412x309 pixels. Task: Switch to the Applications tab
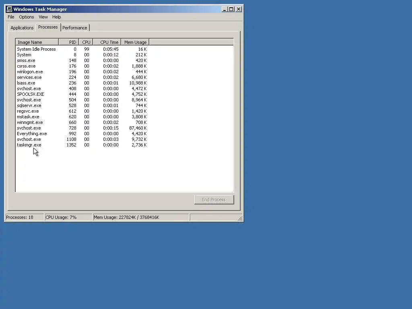pyautogui.click(x=22, y=28)
